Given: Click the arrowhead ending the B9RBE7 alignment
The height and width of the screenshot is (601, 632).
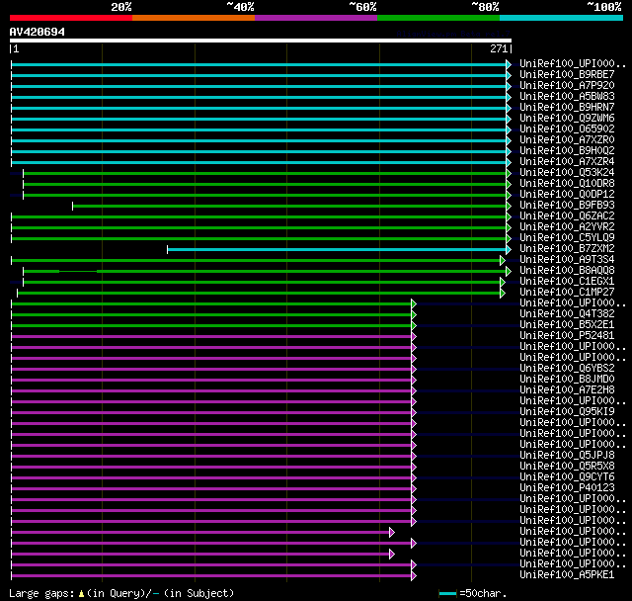Looking at the screenshot, I should (x=509, y=75).
